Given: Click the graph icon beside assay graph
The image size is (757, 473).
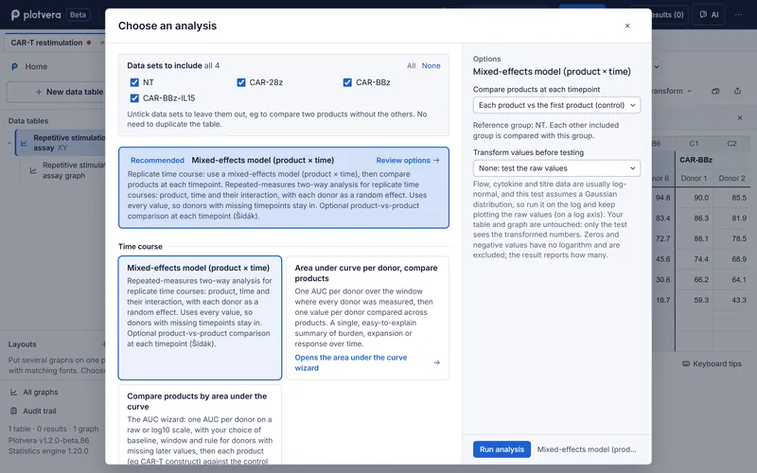Looking at the screenshot, I should click(33, 170).
